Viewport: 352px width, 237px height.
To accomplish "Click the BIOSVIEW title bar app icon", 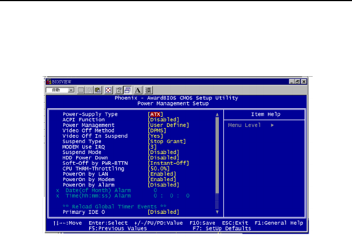I will point(49,82).
